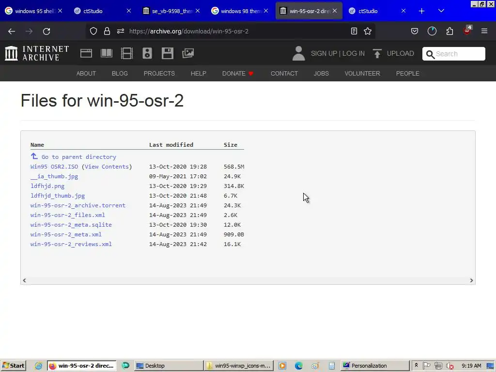The width and height of the screenshot is (496, 372).
Task: Click View Contents link for ISO
Action: [x=107, y=167]
